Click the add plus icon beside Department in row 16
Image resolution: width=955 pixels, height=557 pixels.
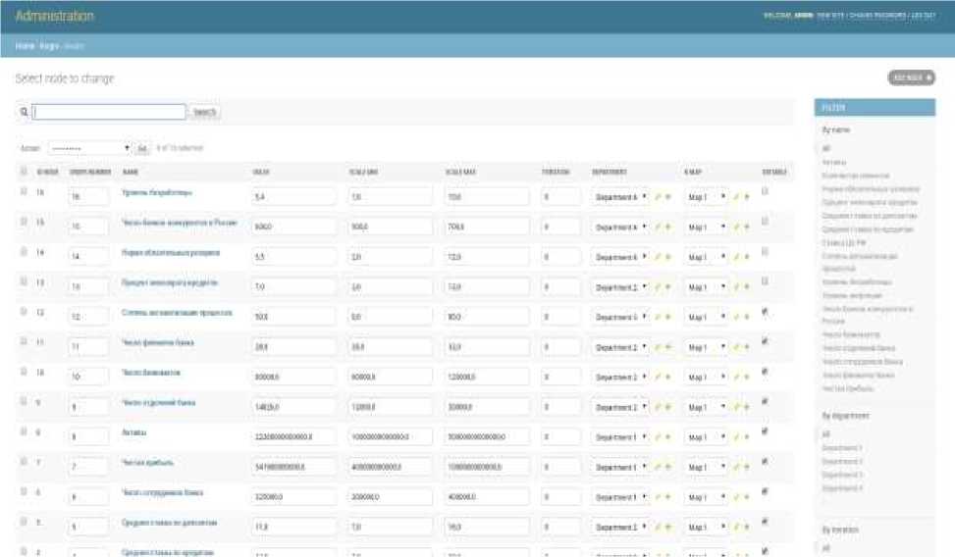point(667,197)
